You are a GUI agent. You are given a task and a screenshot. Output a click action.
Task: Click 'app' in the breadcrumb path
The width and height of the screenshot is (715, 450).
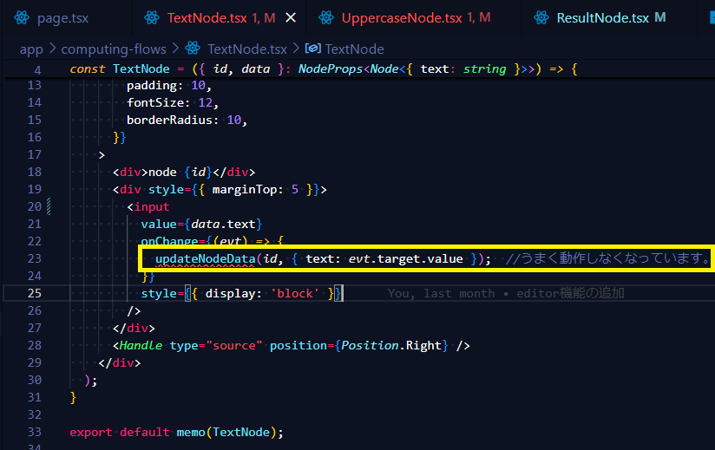(x=31, y=49)
